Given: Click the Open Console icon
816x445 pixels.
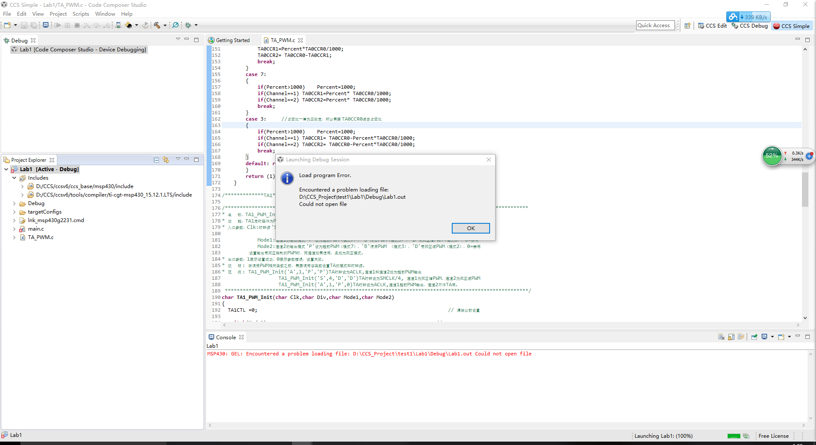Looking at the screenshot, I should (x=781, y=337).
